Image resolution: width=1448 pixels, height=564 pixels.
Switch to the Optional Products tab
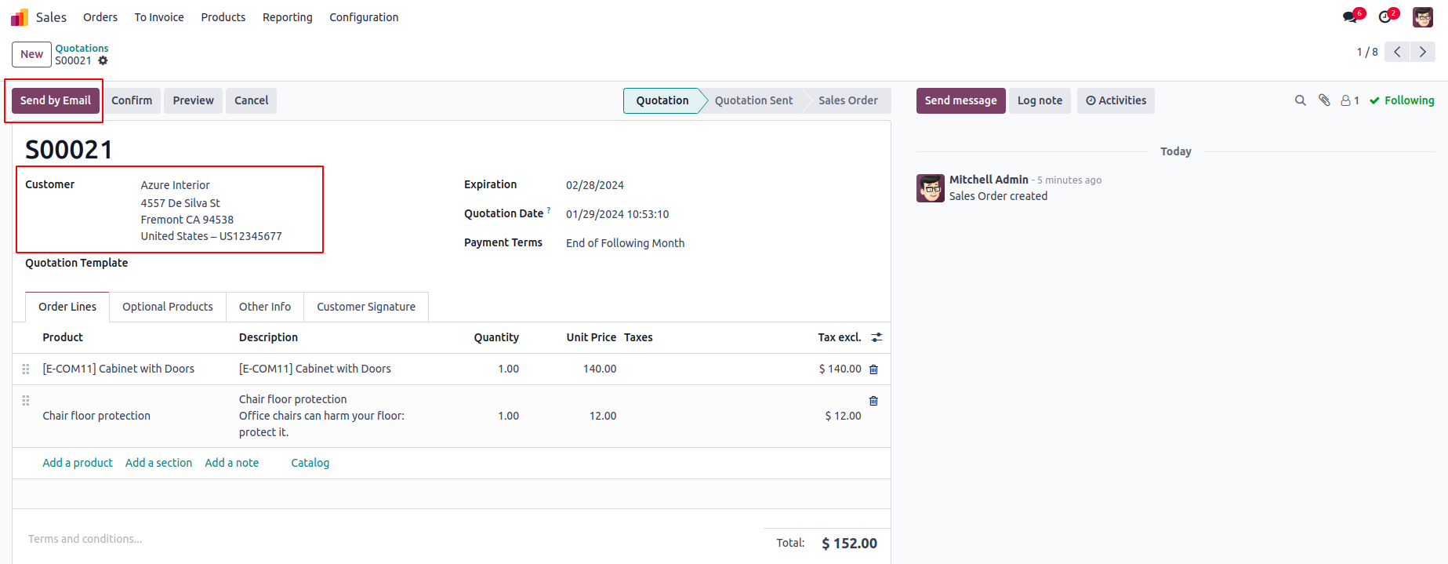[168, 307]
